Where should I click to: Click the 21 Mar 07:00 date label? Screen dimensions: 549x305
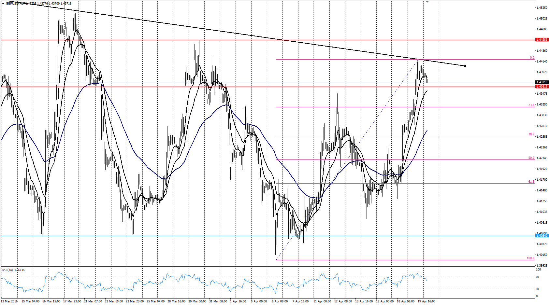pyautogui.click(x=93, y=301)
